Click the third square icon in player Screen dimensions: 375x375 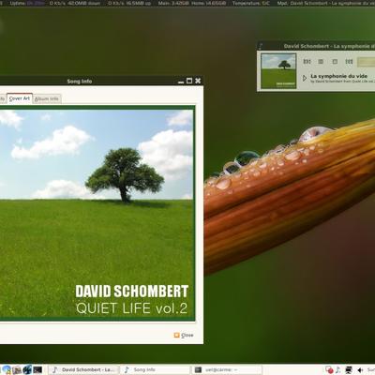(335, 62)
